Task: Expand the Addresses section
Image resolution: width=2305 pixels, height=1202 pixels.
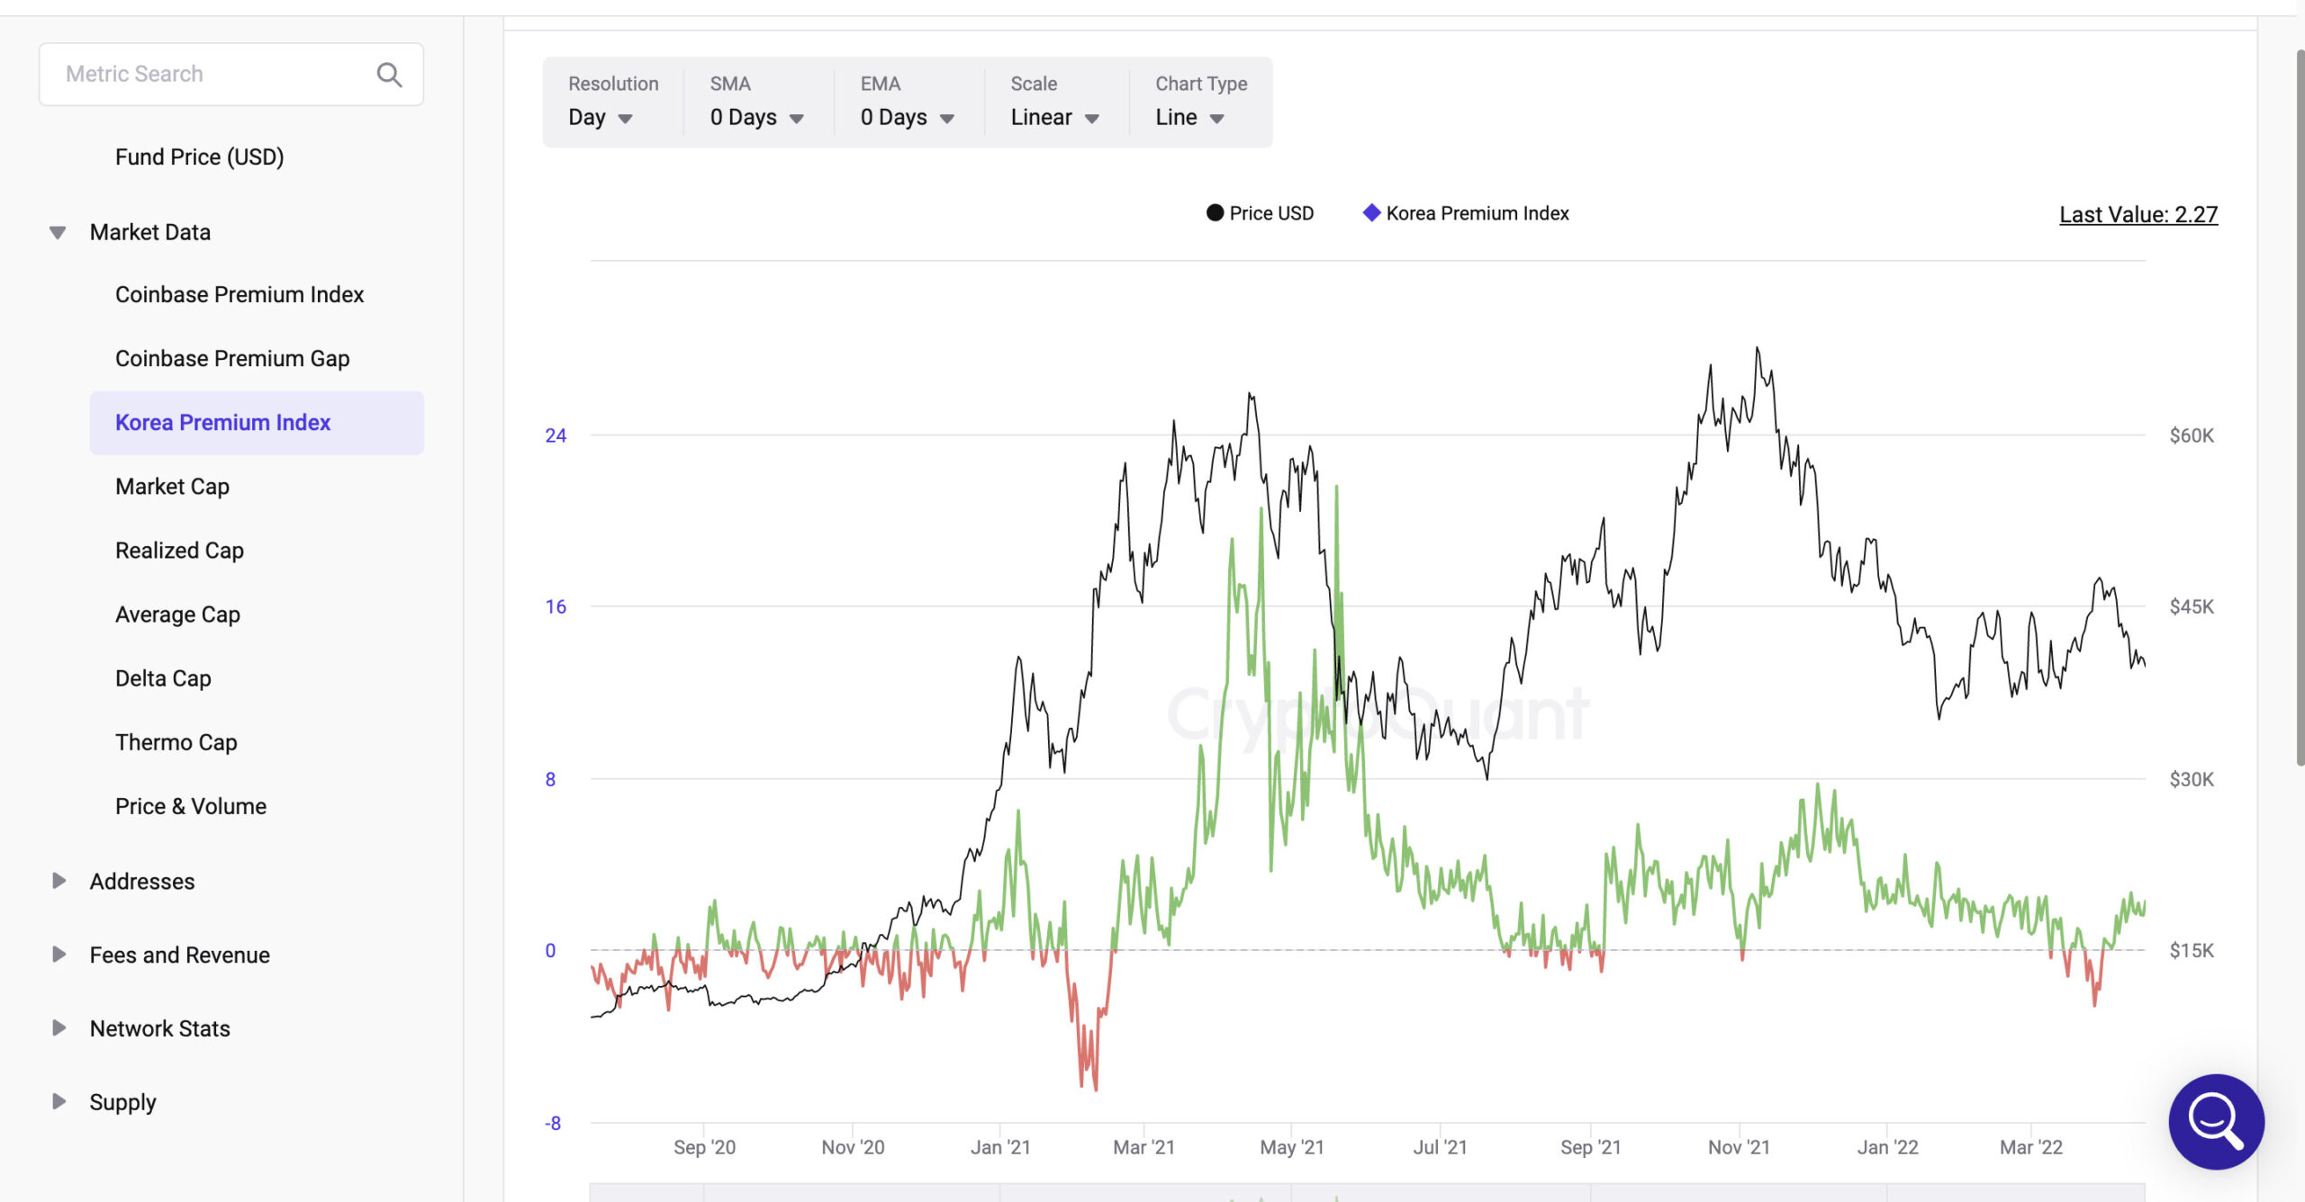Action: pyautogui.click(x=59, y=881)
